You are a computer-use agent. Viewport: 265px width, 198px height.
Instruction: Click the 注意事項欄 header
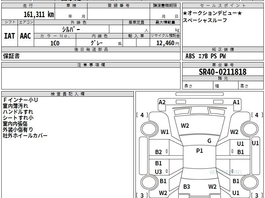91,65
